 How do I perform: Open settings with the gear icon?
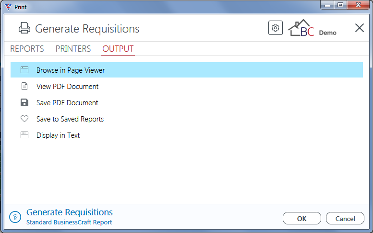(276, 28)
